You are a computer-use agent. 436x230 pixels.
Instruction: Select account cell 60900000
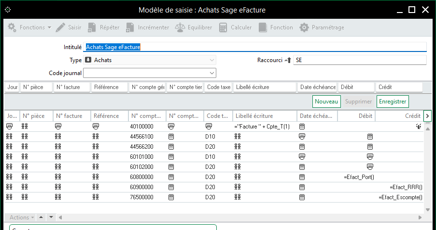(141, 187)
